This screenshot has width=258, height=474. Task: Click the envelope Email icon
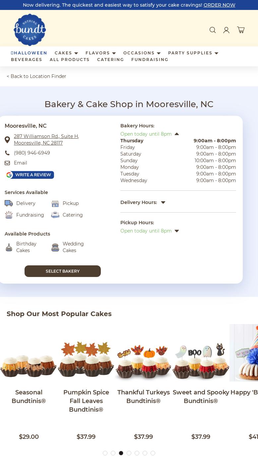click(x=7, y=163)
